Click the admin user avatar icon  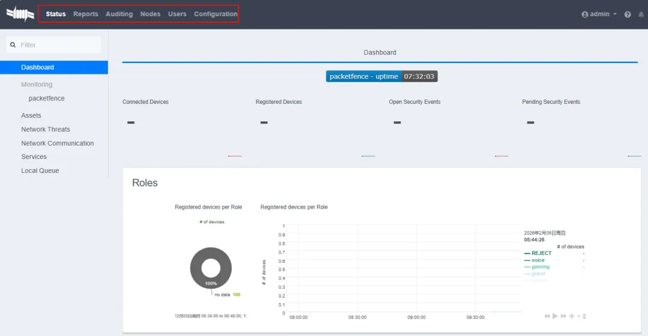pyautogui.click(x=585, y=14)
